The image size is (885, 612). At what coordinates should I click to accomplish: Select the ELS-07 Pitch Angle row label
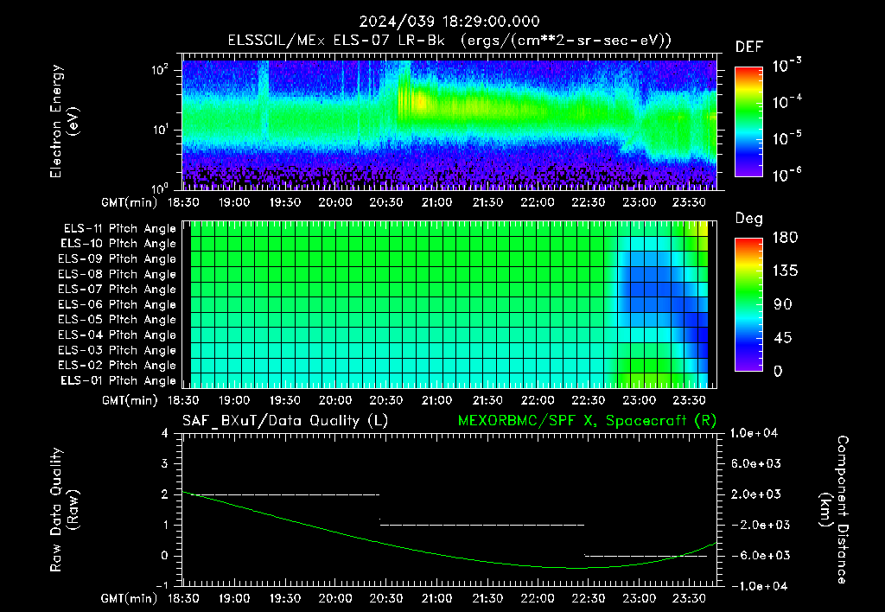(118, 290)
